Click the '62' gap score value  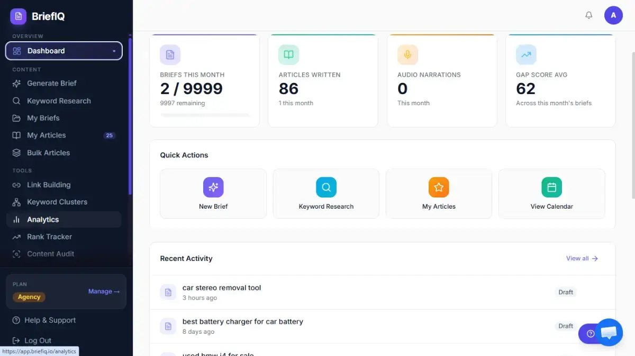pyautogui.click(x=526, y=89)
